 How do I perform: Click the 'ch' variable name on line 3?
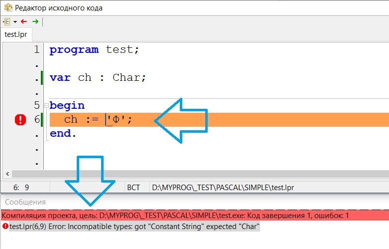(85, 77)
